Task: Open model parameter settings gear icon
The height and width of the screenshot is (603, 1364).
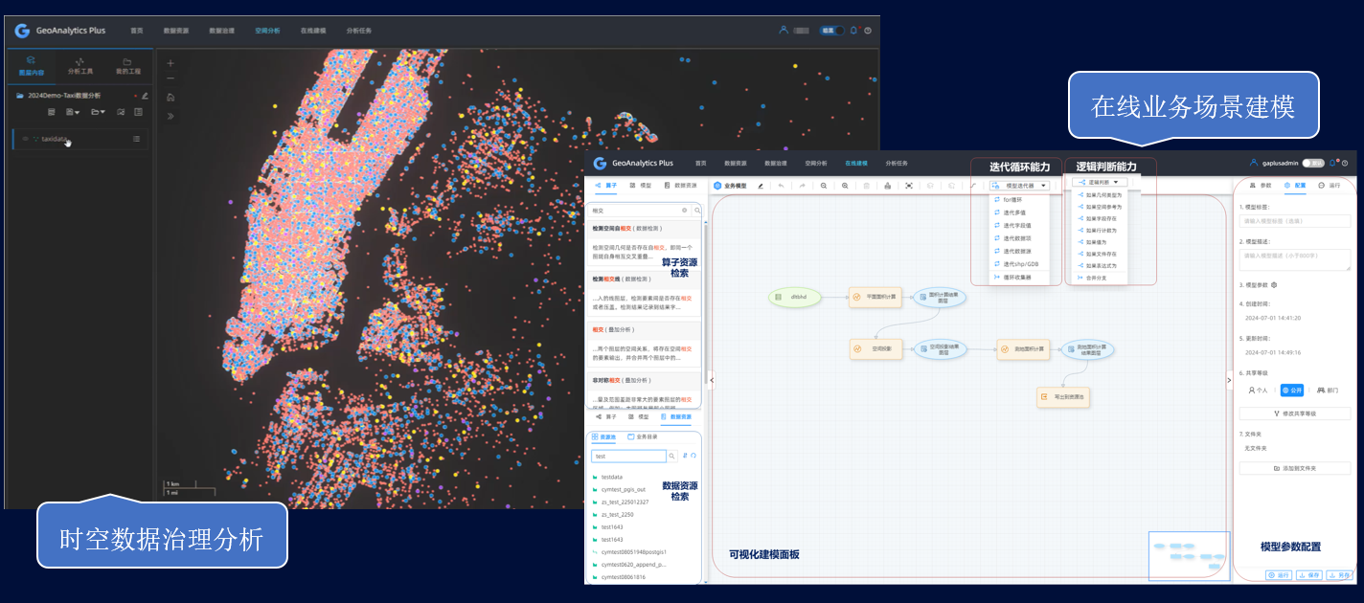Action: (x=1274, y=285)
